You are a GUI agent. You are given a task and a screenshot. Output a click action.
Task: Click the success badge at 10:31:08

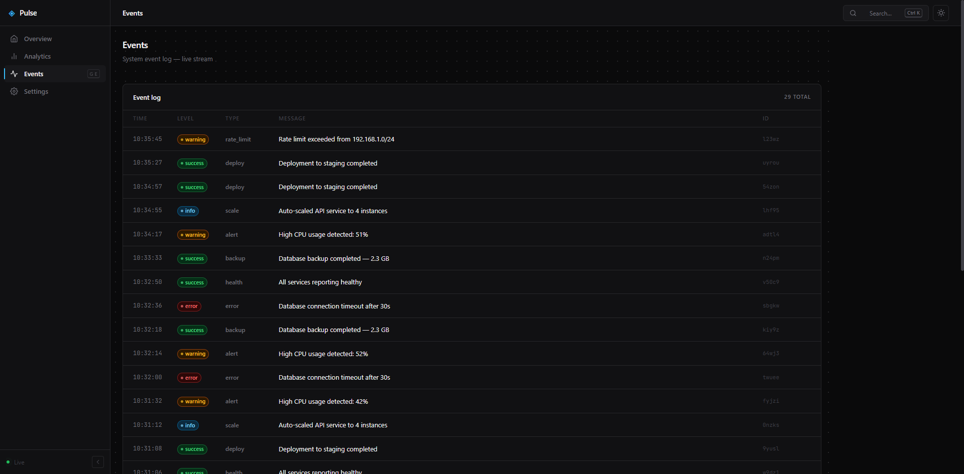point(192,449)
